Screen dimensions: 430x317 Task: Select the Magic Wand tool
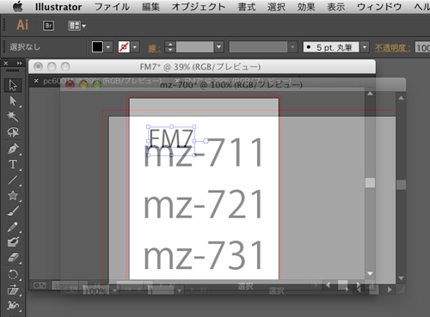click(13, 116)
